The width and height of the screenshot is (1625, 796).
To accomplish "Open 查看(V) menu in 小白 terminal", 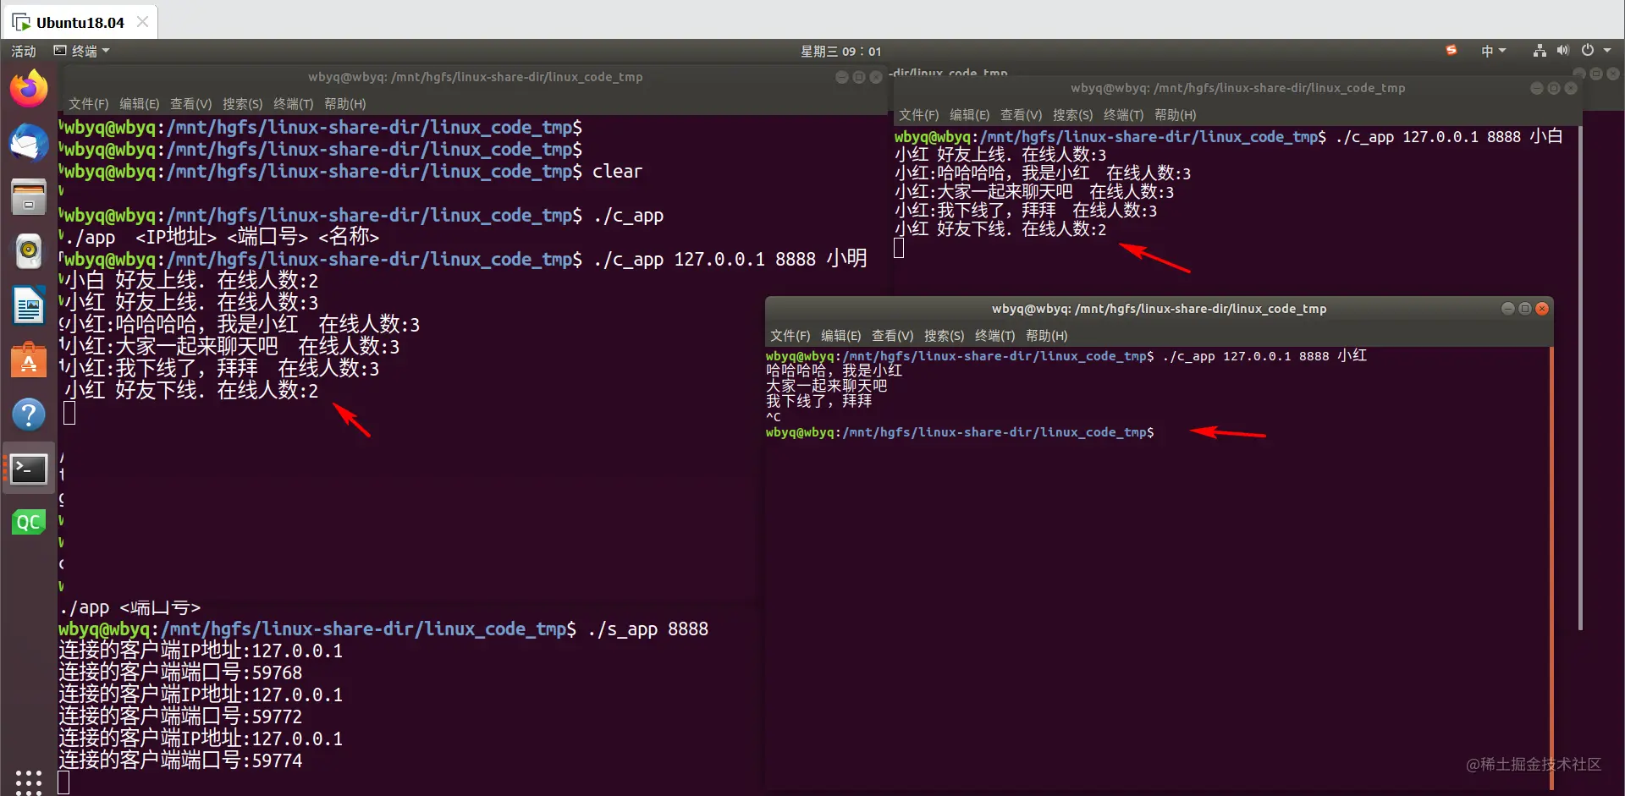I will click(x=1021, y=114).
